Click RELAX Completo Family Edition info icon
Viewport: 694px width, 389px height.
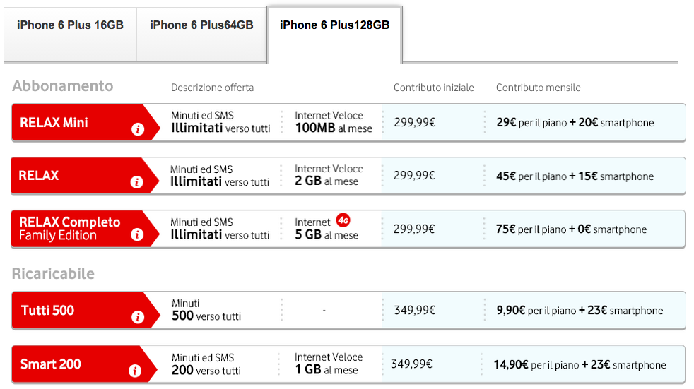point(137,235)
